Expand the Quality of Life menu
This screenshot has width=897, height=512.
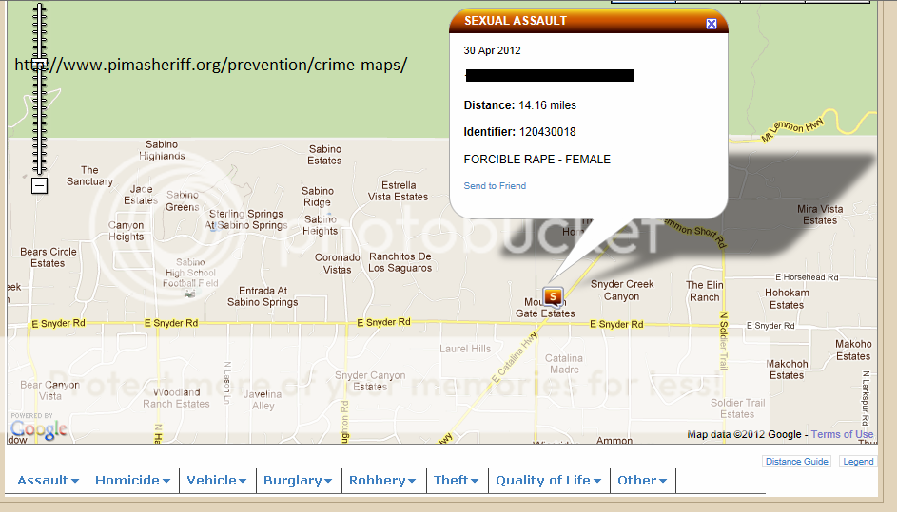coord(548,481)
